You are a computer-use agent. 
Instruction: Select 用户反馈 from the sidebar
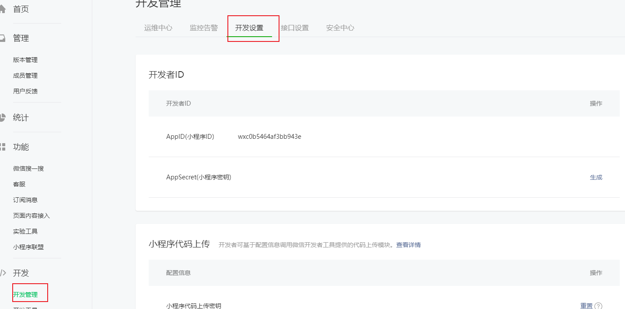click(x=25, y=91)
